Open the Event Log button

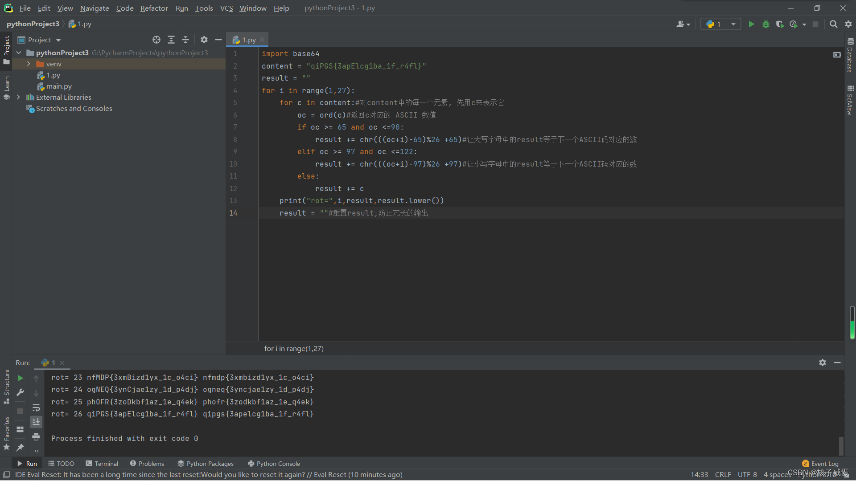coord(820,464)
